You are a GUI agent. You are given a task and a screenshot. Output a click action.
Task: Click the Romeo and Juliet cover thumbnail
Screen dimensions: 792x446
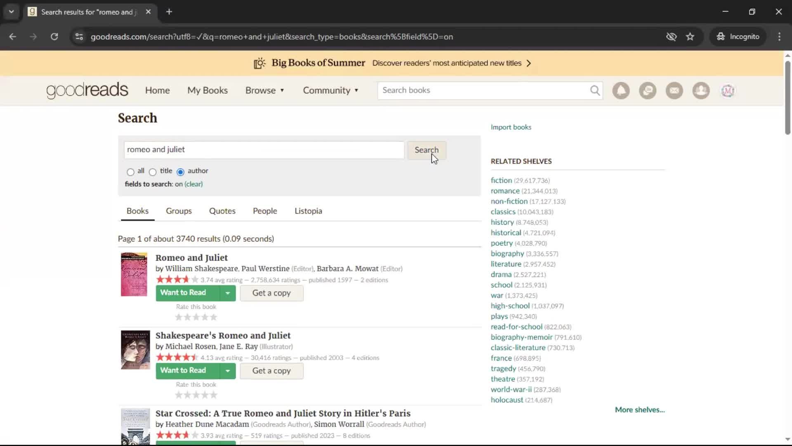pos(134,275)
